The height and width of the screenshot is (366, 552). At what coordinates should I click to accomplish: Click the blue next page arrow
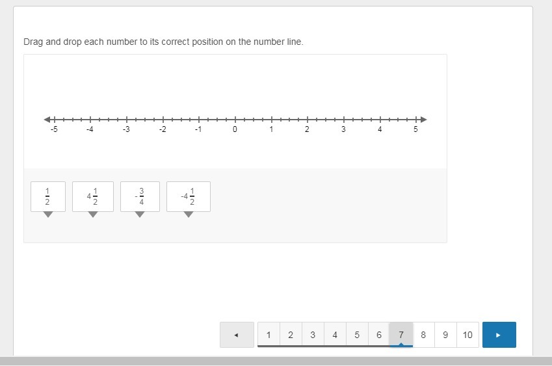[x=499, y=335]
